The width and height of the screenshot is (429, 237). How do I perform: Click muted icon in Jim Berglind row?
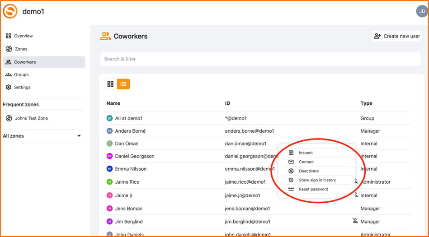click(355, 221)
